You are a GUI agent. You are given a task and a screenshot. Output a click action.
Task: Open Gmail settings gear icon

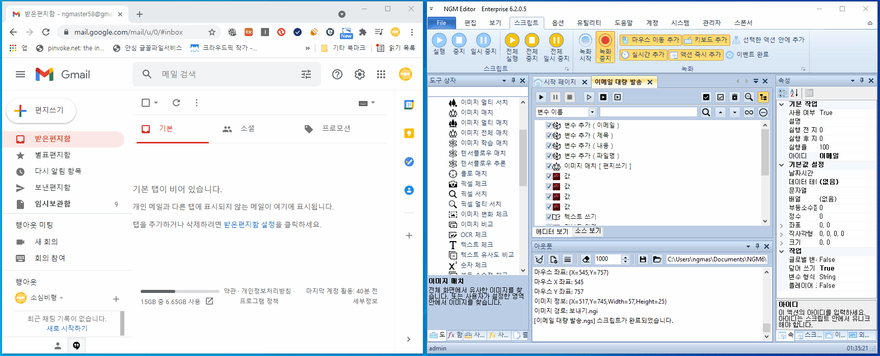(x=360, y=74)
